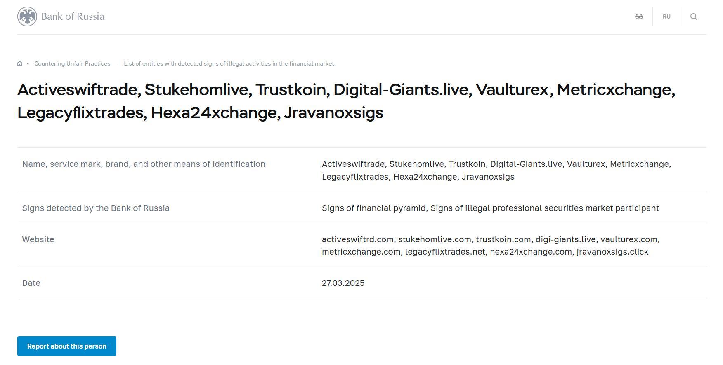Click the Website row label
The height and width of the screenshot is (365, 723).
38,239
